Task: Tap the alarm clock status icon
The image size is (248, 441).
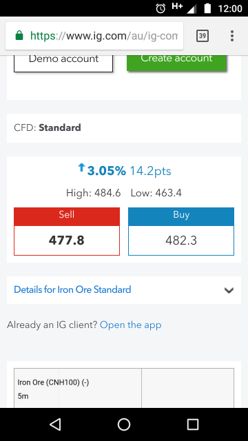Action: point(161,8)
